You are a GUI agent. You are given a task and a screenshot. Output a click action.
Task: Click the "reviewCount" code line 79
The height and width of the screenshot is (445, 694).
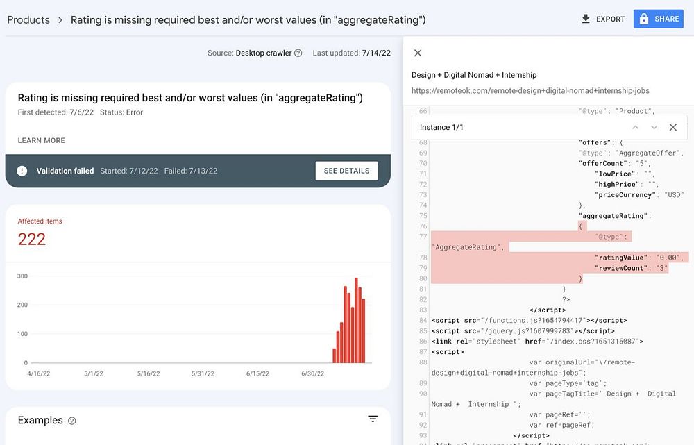(631, 269)
